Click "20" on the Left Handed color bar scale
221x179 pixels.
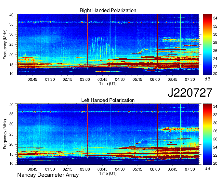pos(215,163)
